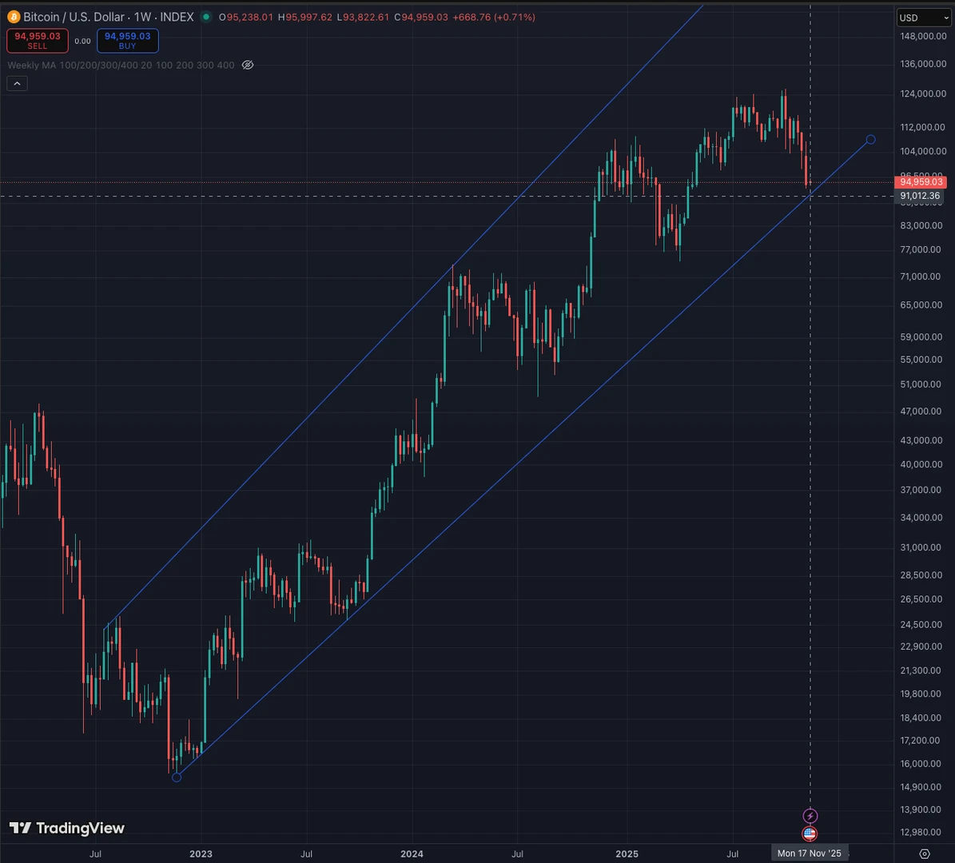Image resolution: width=955 pixels, height=863 pixels.
Task: Click the purple lightning event marker
Action: (x=810, y=816)
